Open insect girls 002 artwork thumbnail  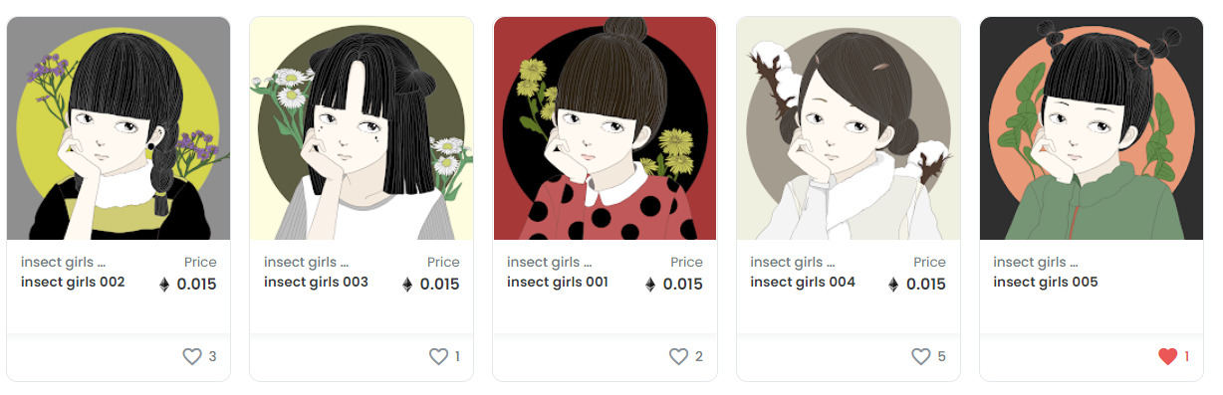119,128
